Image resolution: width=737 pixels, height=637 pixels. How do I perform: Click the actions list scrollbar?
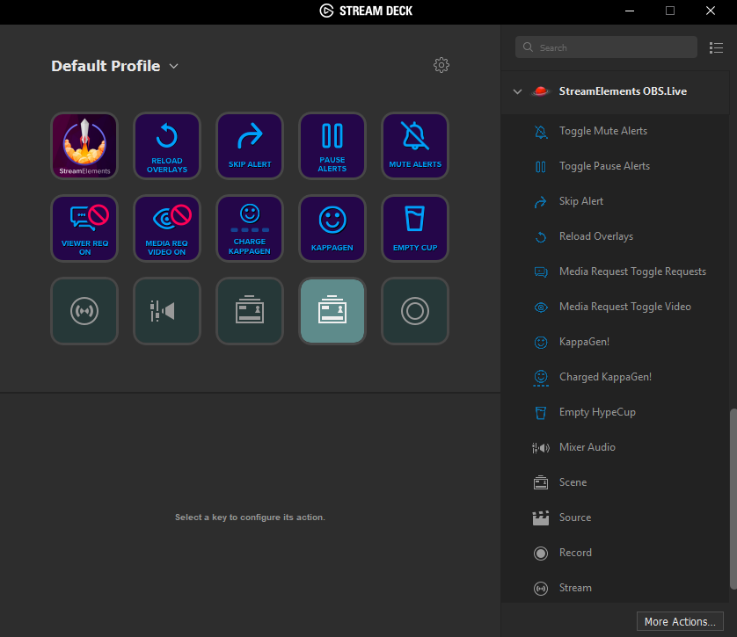tap(733, 498)
